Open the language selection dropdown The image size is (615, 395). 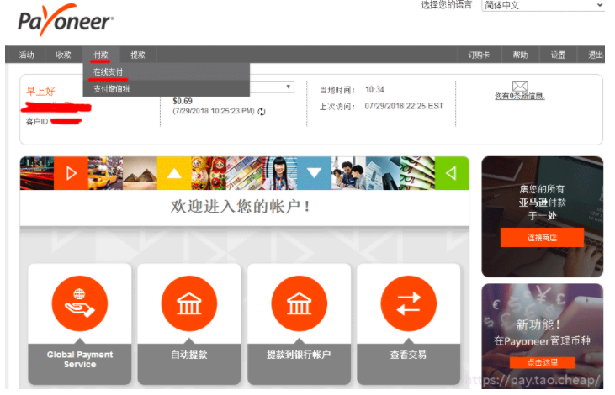tap(543, 6)
